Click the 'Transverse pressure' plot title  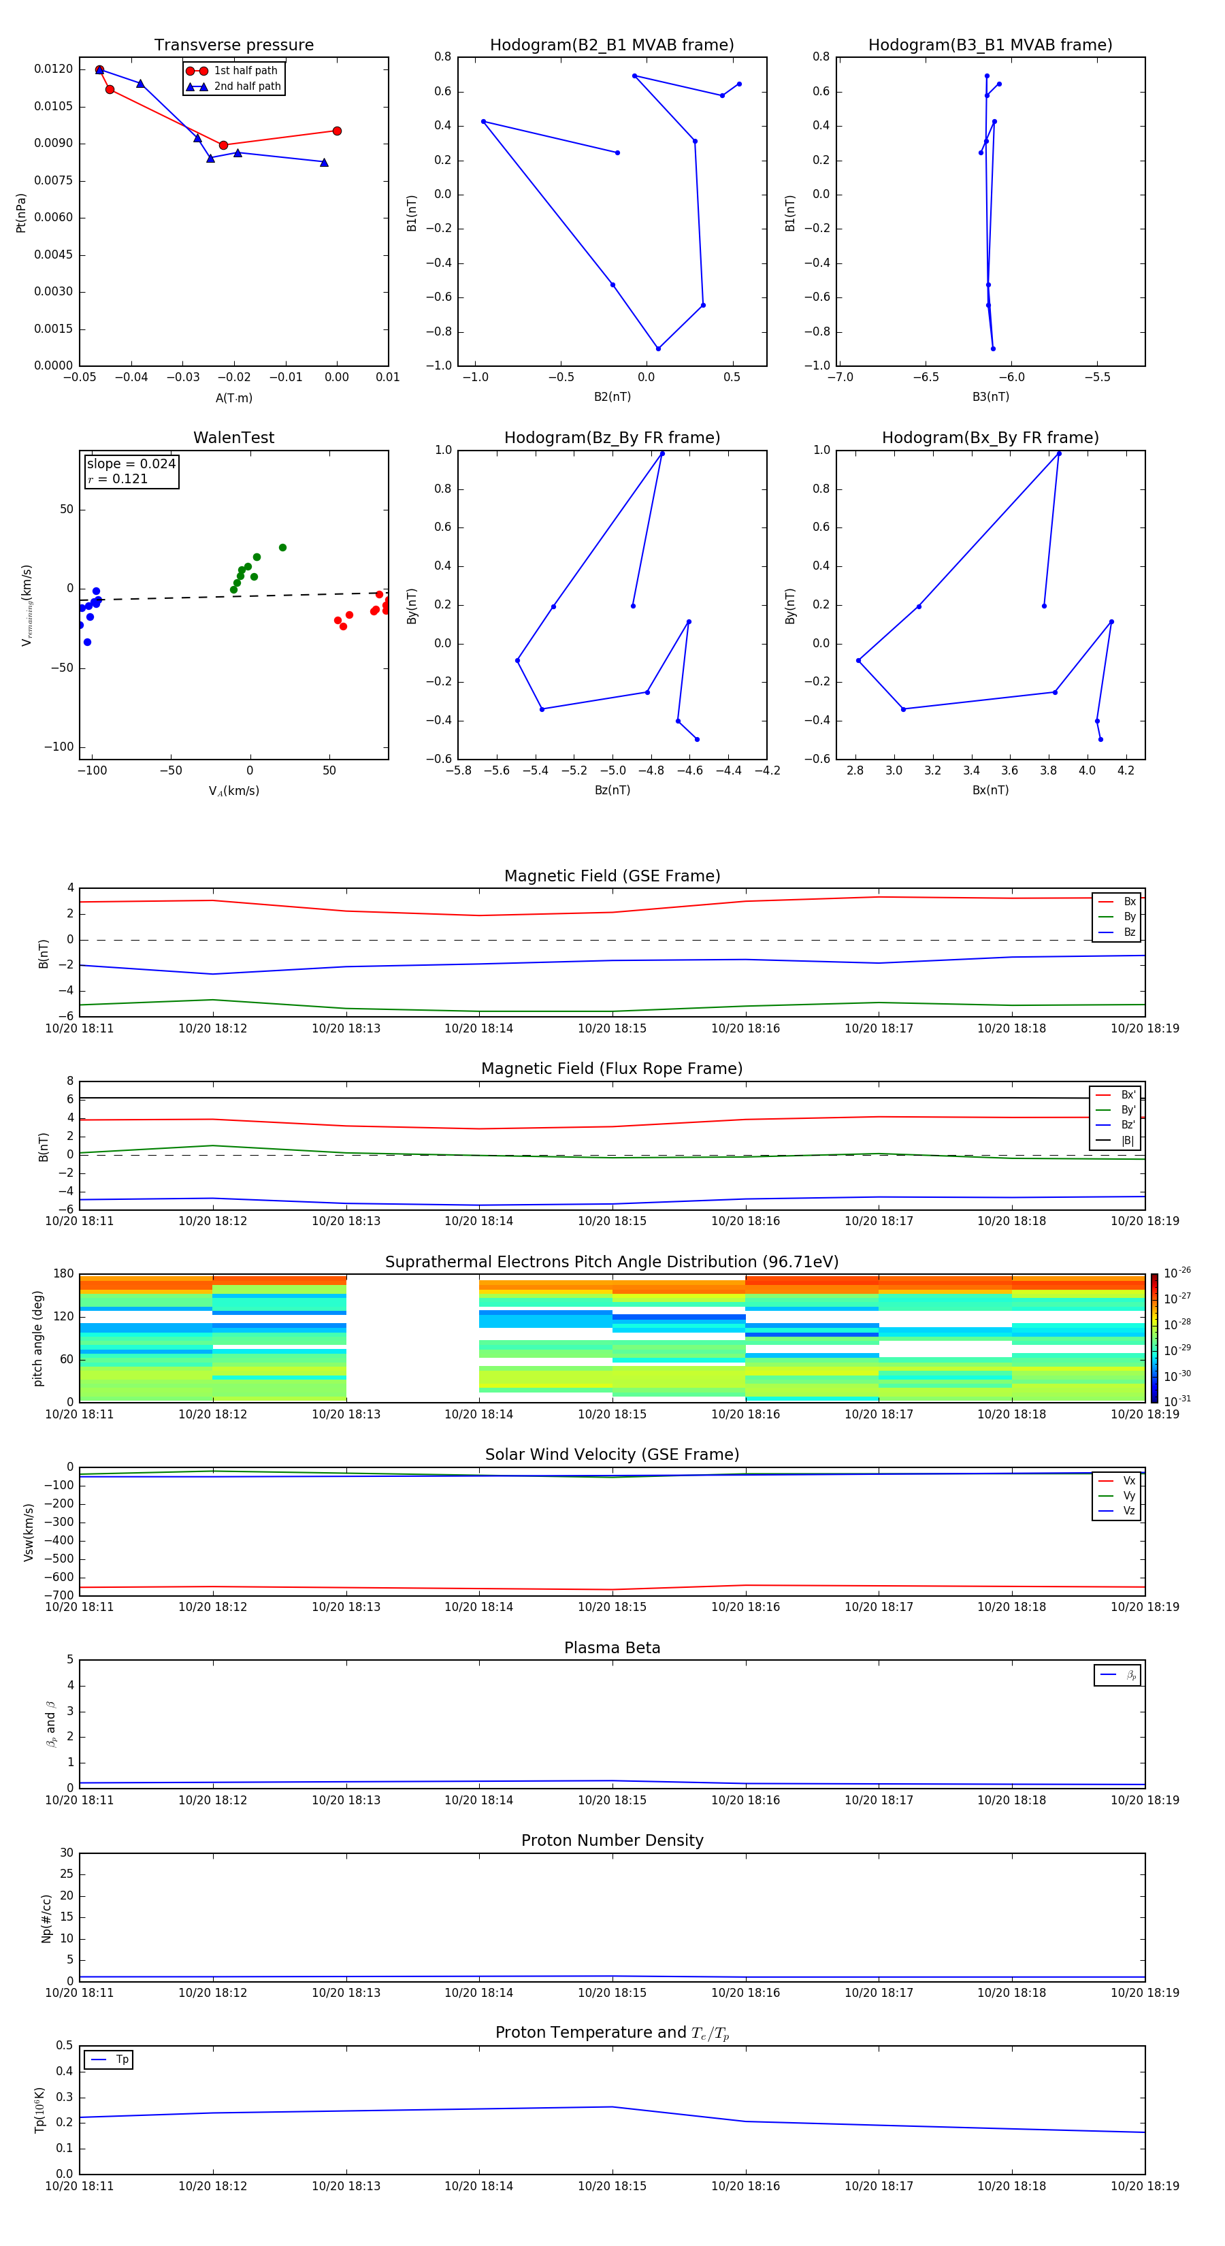click(x=233, y=46)
